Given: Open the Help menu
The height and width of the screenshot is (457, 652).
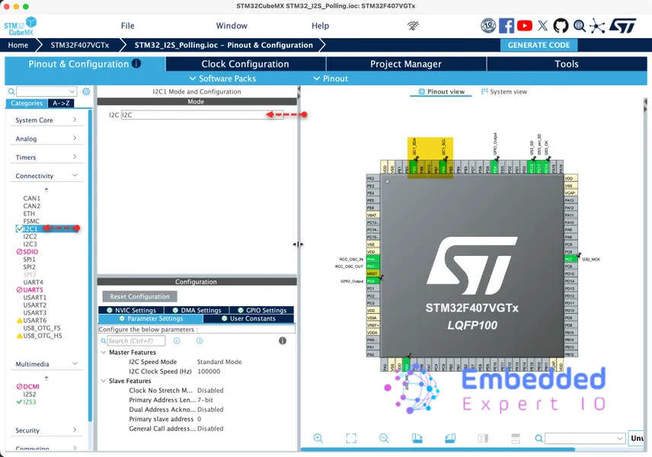Looking at the screenshot, I should tap(320, 26).
